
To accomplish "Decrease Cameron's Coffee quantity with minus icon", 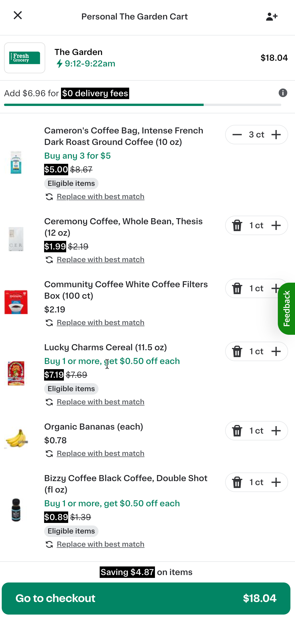I will pyautogui.click(x=237, y=135).
